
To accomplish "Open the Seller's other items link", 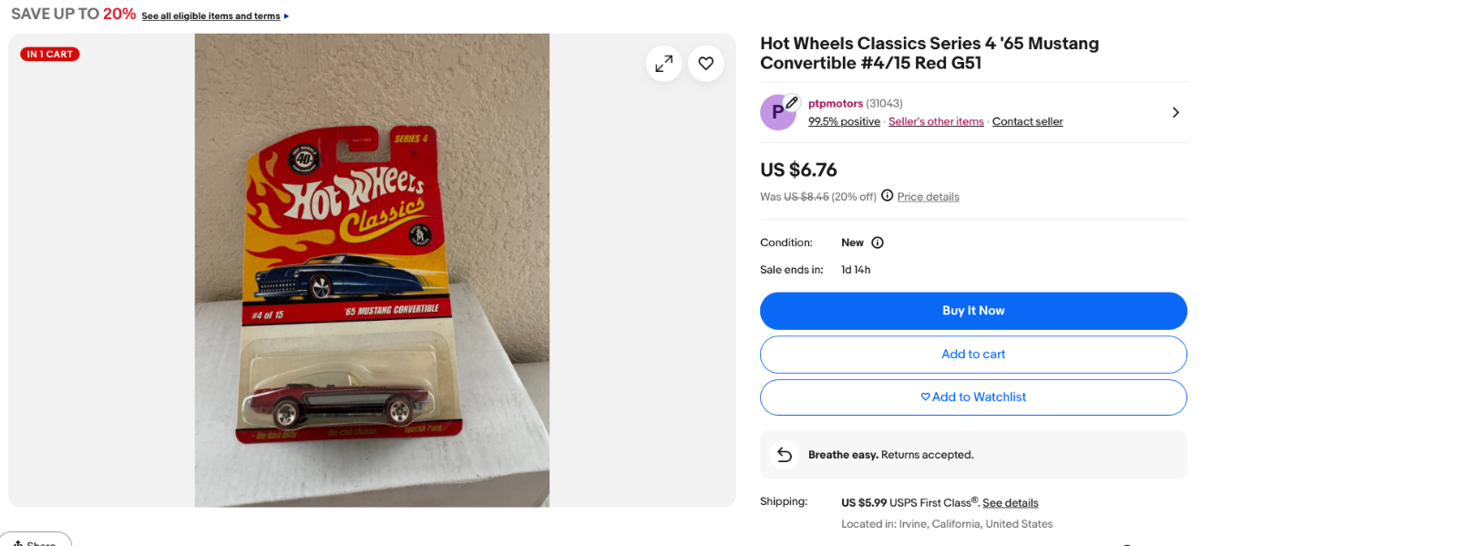I will tap(936, 121).
